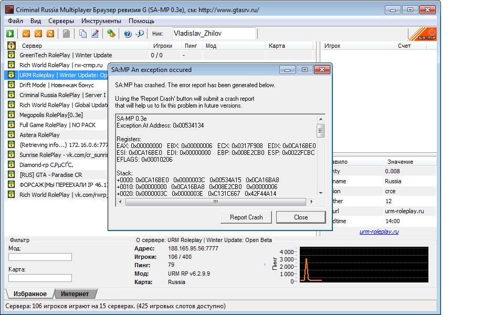
Task: Click the crash report vertical scrollbar thumb
Action: pyautogui.click(x=320, y=130)
